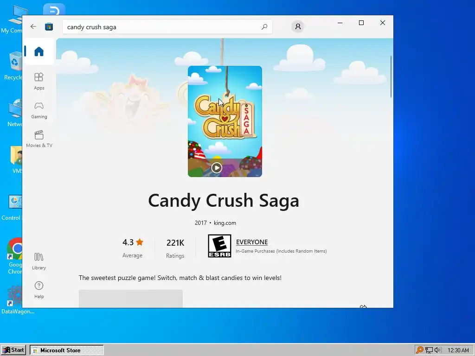Click the grey loading button placeholder
475x356 pixels.
click(130, 299)
